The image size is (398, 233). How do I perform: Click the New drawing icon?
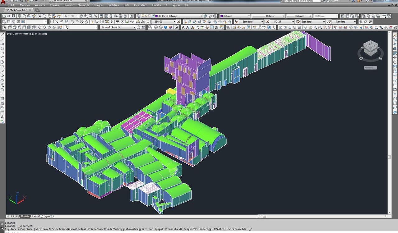[x=3, y=16]
